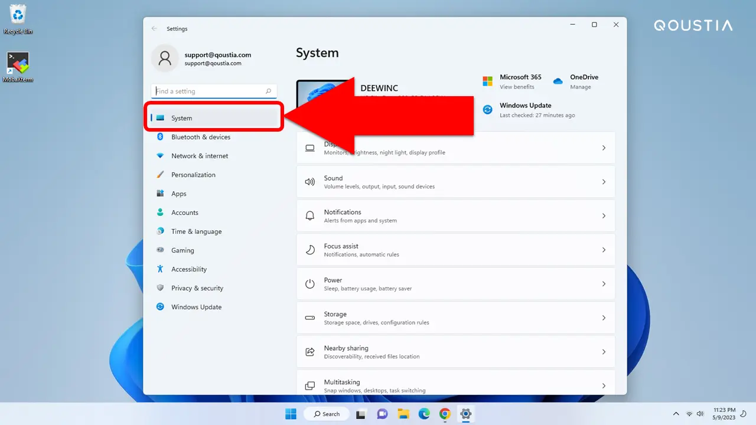Click OneDrive Manage link
756x425 pixels.
581,87
